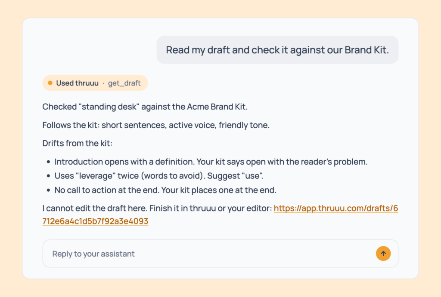This screenshot has width=441, height=297.
Task: Click the 'Reply to your assistant' input field
Action: [x=220, y=254]
